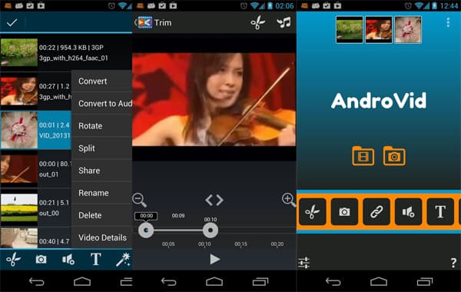The image size is (461, 292).
Task: Open the violinist thumbnail for the 00:27 video
Action: point(18,91)
